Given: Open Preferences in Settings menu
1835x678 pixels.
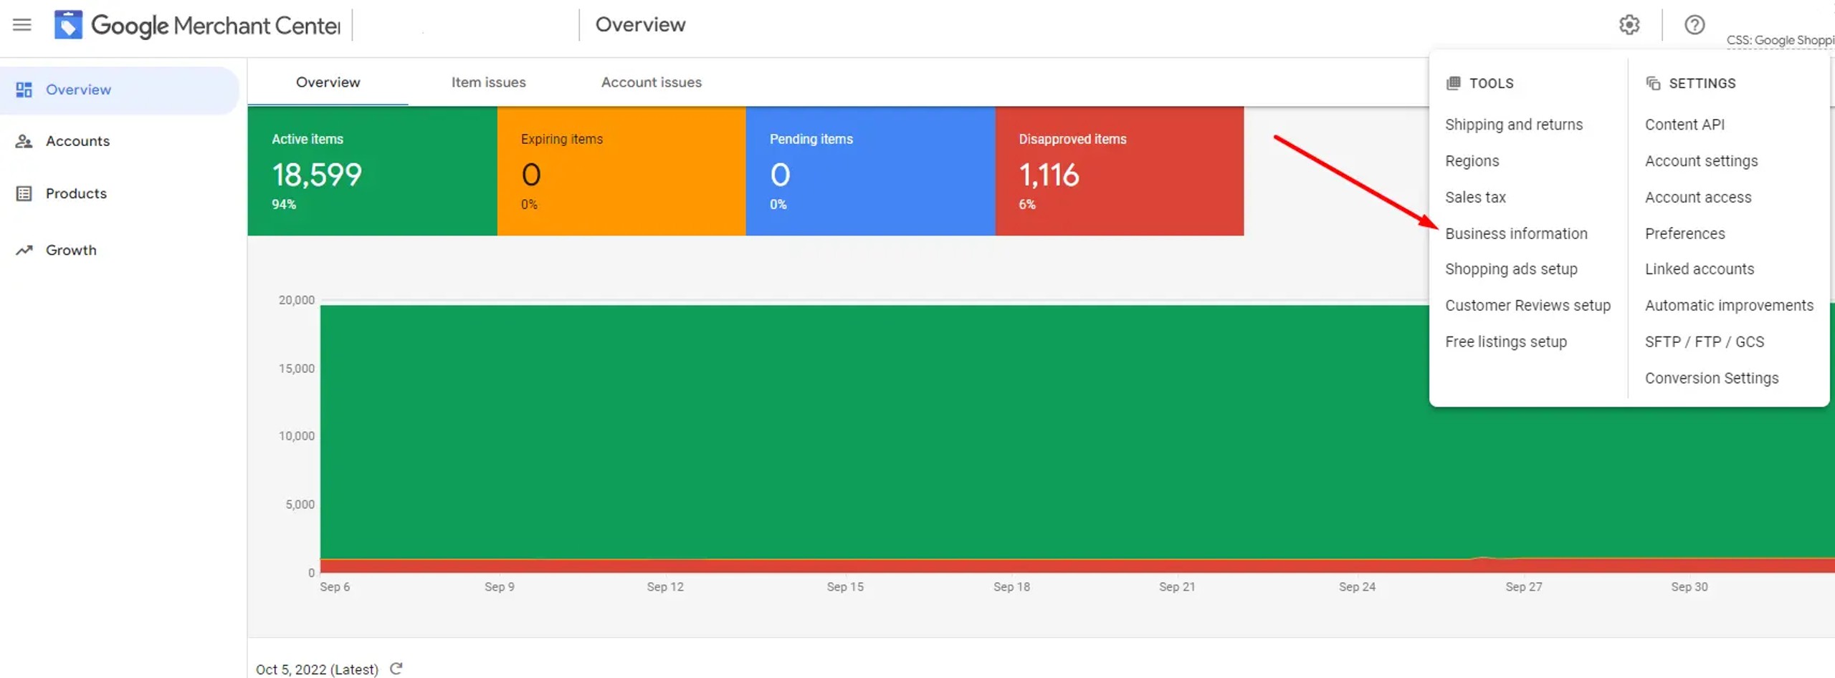Looking at the screenshot, I should pos(1684,233).
